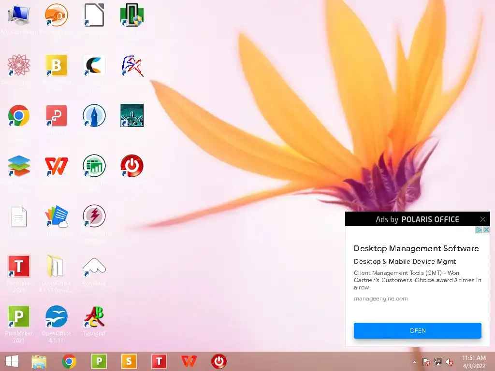Open the OpenOffice 4.1.11 folder on the desktop
The height and width of the screenshot is (371, 495).
(55, 266)
